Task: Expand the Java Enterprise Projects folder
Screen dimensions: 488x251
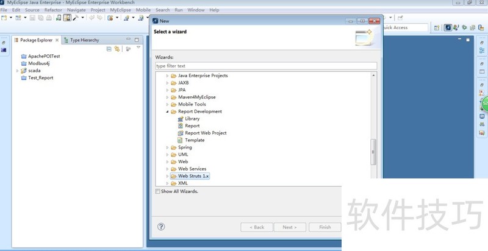Action: coord(167,76)
